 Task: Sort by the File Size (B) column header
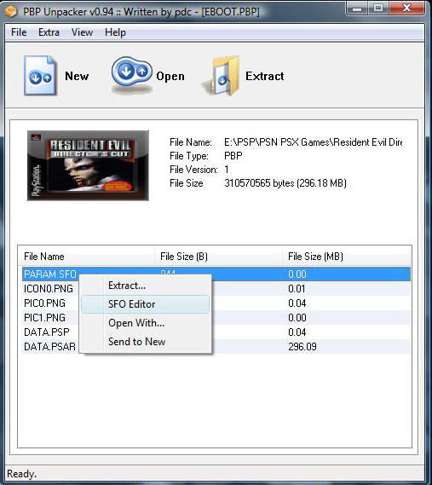[218, 257]
